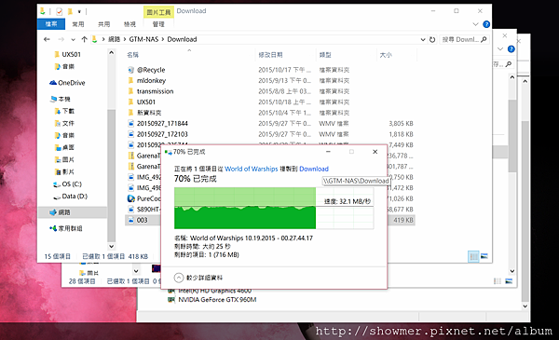Image resolution: width=559 pixels, height=340 pixels.
Task: Select the file 20150927_171844
Action: (x=162, y=123)
